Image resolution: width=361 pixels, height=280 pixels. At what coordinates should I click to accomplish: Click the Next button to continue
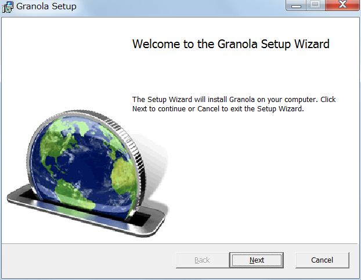[257, 260]
